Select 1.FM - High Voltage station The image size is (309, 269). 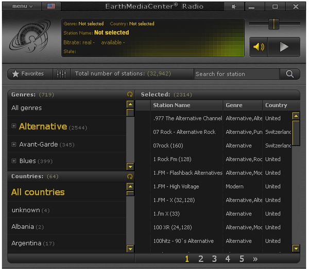[x=176, y=187]
